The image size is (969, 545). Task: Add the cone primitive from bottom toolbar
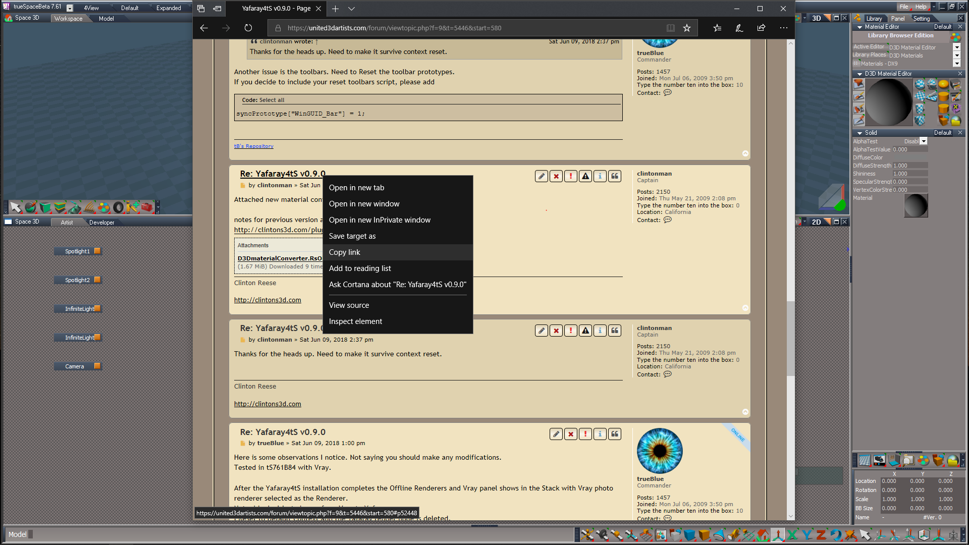[x=719, y=534]
